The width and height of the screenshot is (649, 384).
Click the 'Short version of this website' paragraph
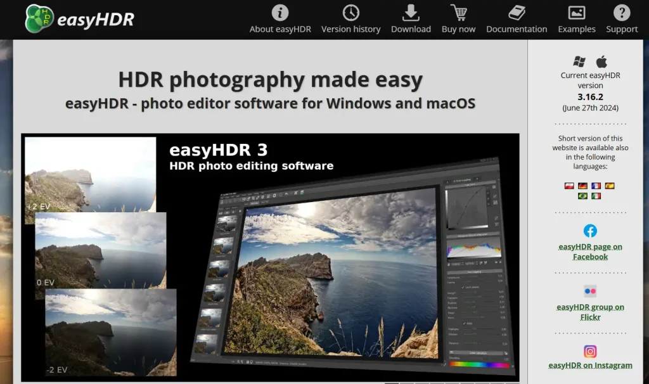pos(590,152)
